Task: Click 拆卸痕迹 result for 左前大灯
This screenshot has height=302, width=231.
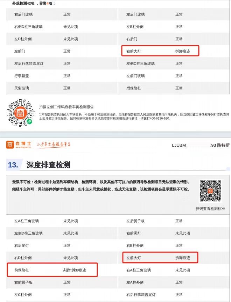Action: 182,258
